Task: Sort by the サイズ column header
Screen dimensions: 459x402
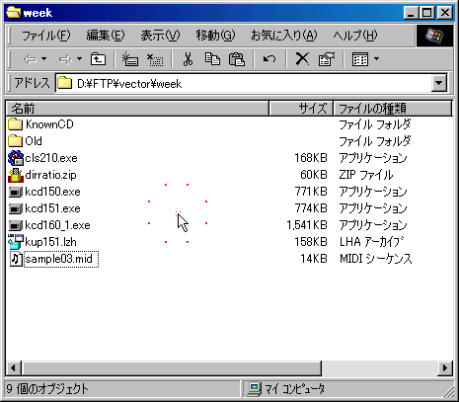Action: (x=301, y=109)
